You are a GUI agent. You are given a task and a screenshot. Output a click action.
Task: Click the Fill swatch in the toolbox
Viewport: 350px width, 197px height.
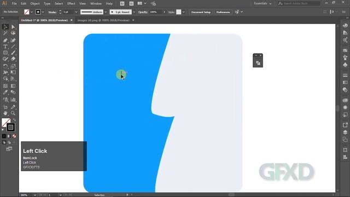click(5, 123)
